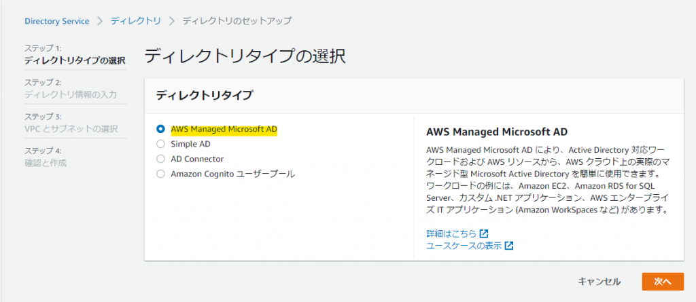Click the breadcrumb chevron after ディレクトリ
Viewport: 696px width, 302px height.
click(171, 21)
